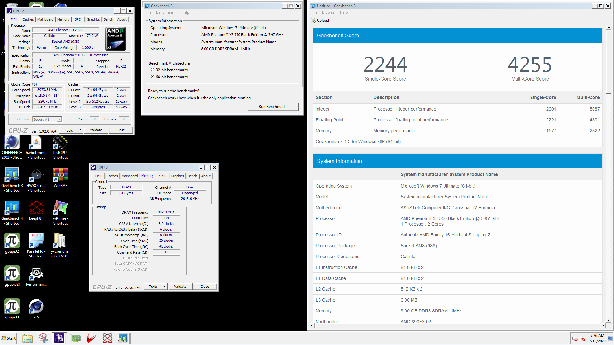Click the red swoosh taskbar icon

pyautogui.click(x=91, y=338)
